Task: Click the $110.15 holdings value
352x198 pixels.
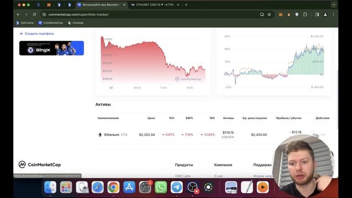Action: [x=228, y=133]
